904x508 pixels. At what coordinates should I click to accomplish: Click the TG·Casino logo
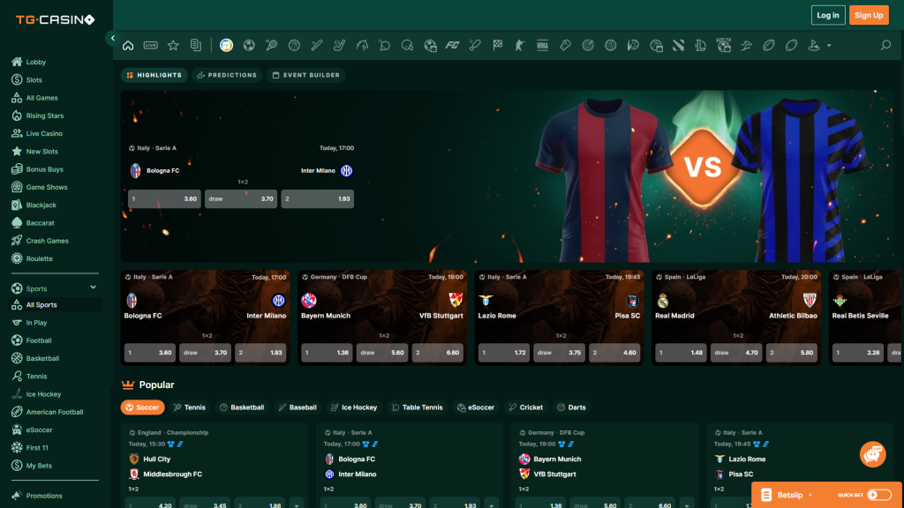[55, 19]
